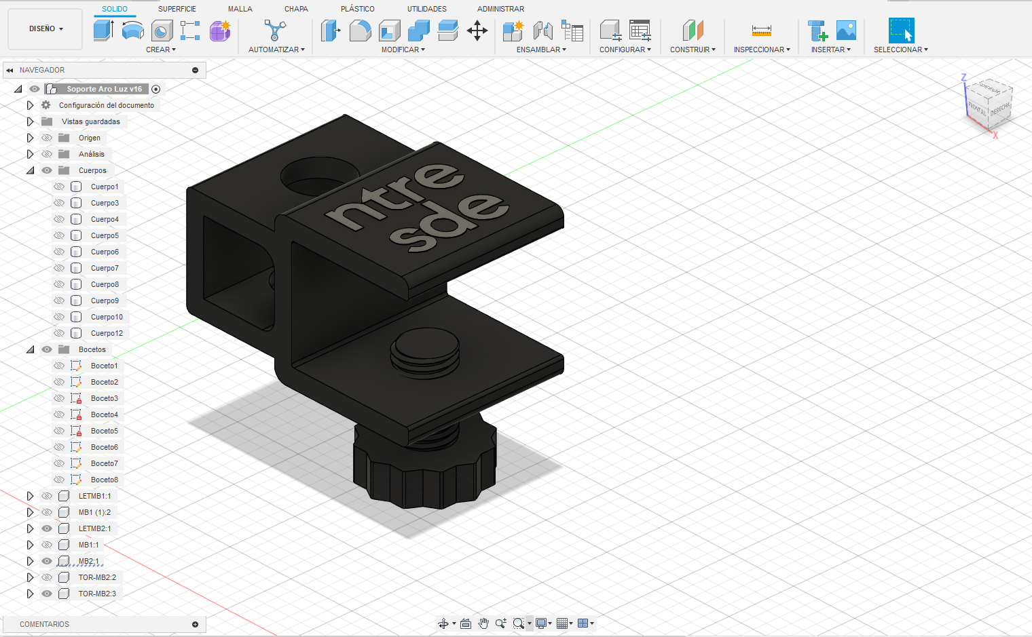Switch to the MALLA tab
Screen dimensions: 1032x637
click(240, 9)
